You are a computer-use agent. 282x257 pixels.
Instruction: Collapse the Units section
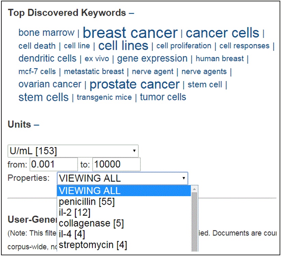[36, 124]
